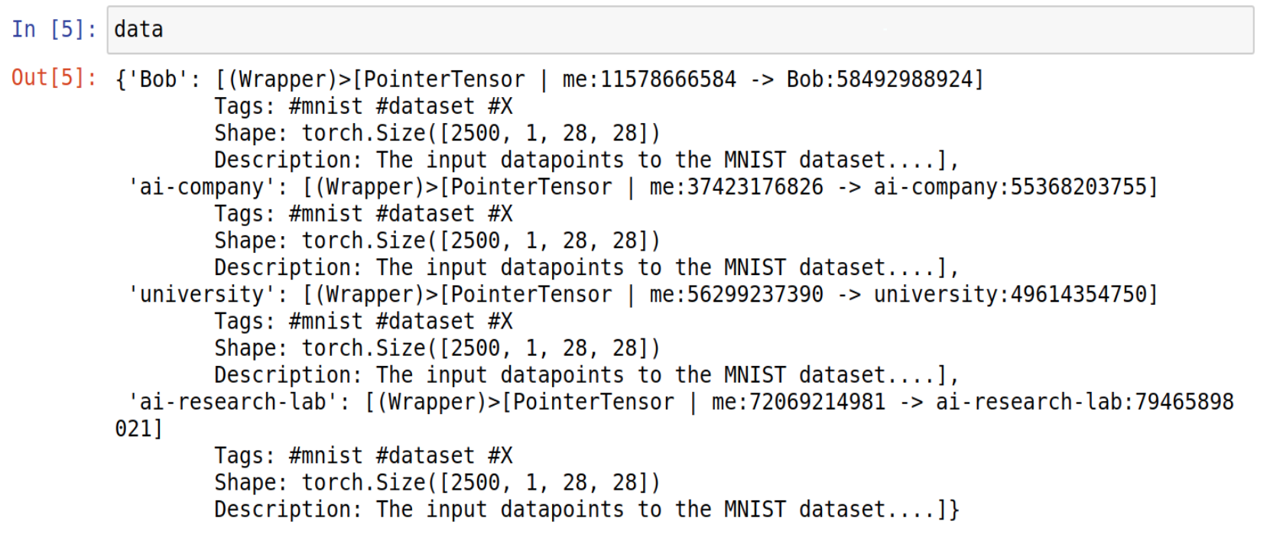Image resolution: width=1270 pixels, height=547 pixels.
Task: Click the Description line under university entry
Action: coord(586,375)
